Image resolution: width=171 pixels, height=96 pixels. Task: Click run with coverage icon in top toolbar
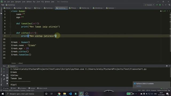(163, 5)
